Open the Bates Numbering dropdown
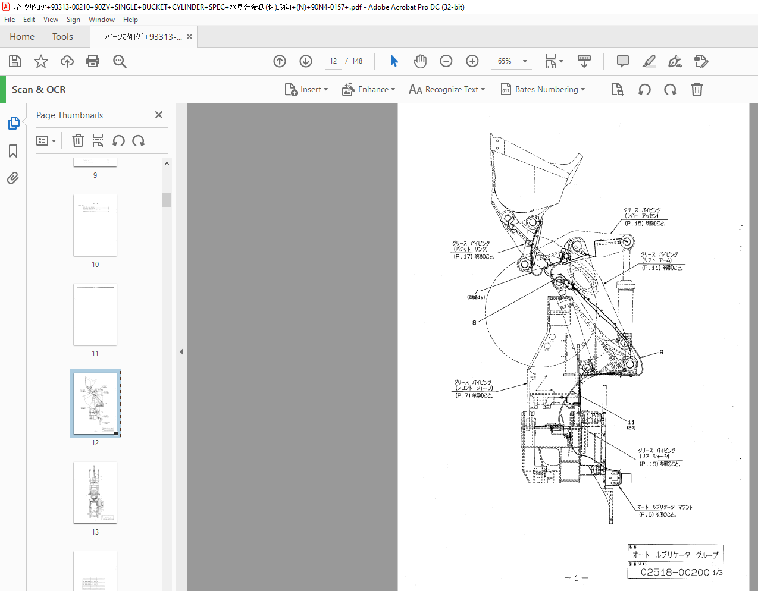This screenshot has height=591, width=758. (x=543, y=89)
